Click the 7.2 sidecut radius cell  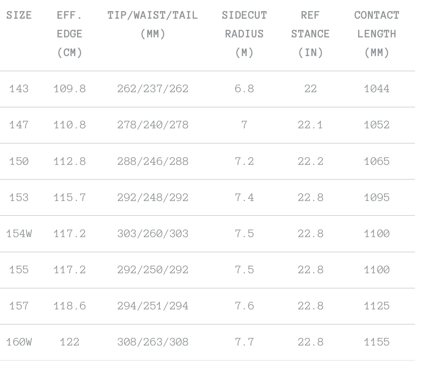point(244,161)
